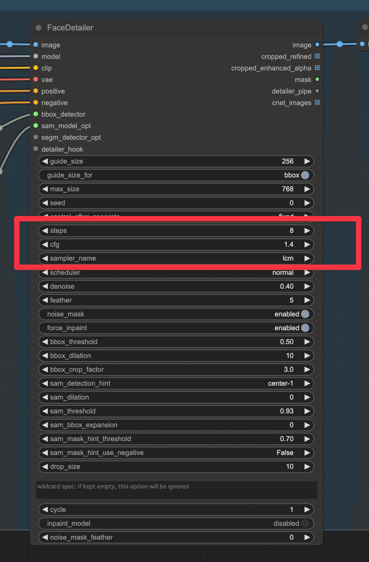Decrease noise_mask_feather with left arrow
The height and width of the screenshot is (562, 369).
45,537
